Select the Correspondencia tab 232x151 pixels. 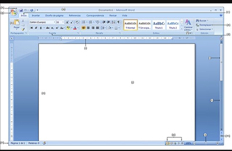tap(95, 16)
